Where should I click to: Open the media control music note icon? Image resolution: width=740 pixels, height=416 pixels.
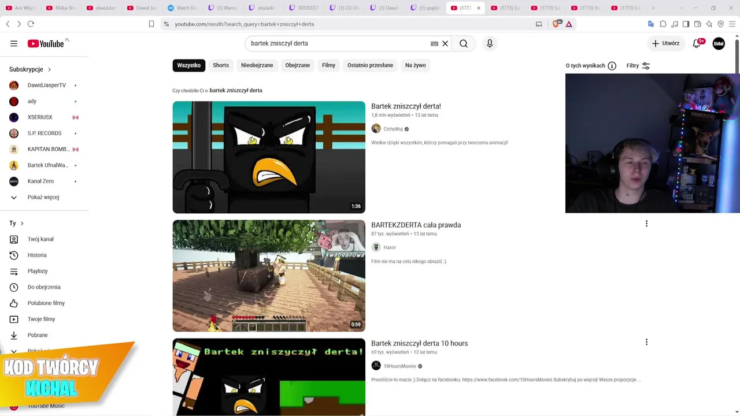click(x=675, y=24)
